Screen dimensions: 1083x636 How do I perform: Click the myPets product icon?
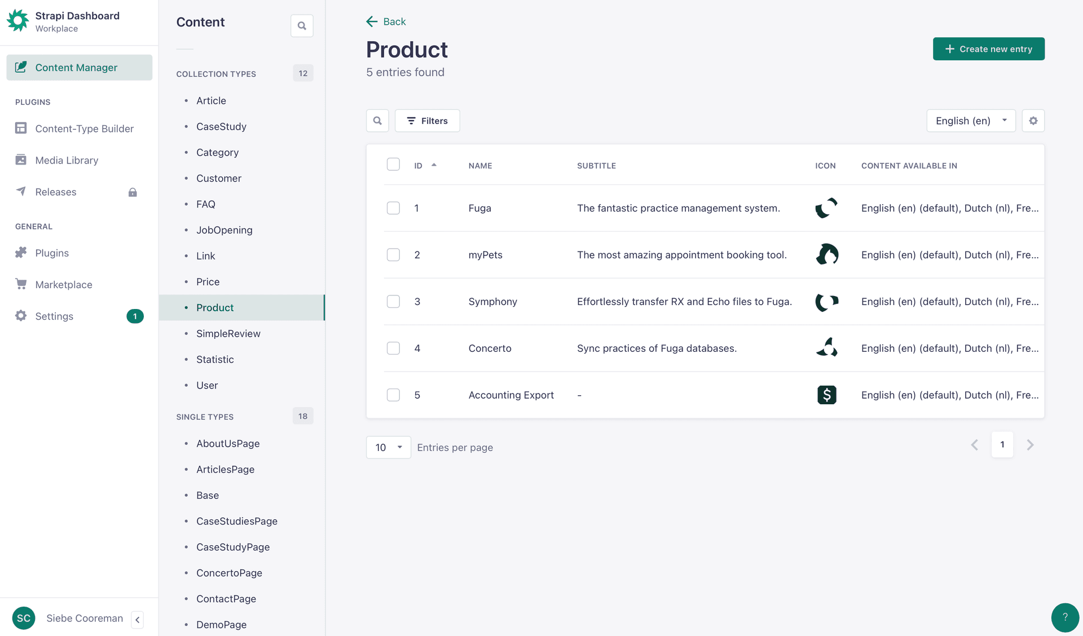826,255
